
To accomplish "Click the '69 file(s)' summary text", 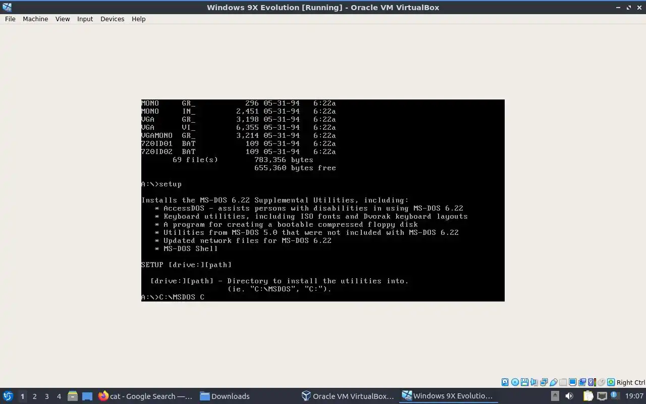I will [x=195, y=160].
